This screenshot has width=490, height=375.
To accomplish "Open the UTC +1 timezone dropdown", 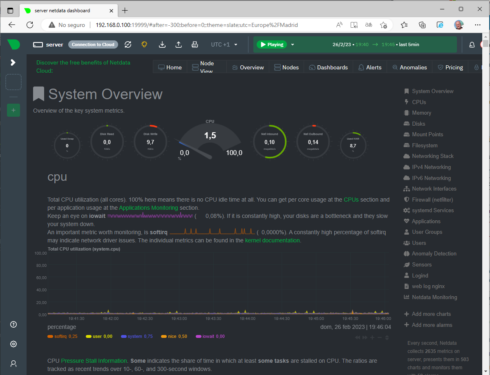I will [x=223, y=44].
